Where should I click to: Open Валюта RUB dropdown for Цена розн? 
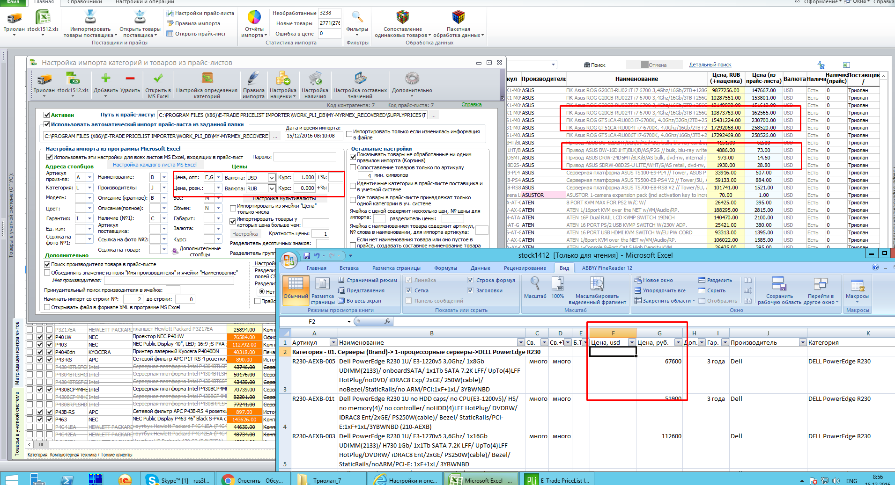[272, 188]
